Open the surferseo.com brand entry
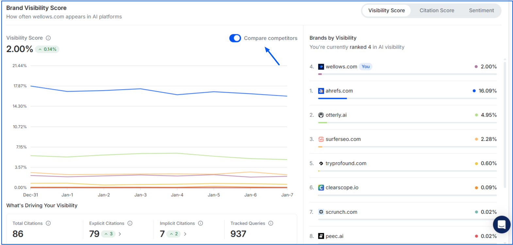Screen dimensions: 513x245 pyautogui.click(x=343, y=139)
